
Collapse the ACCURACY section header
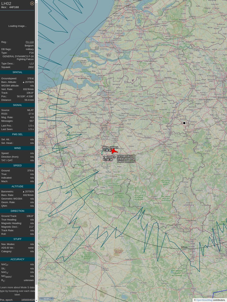17,259
